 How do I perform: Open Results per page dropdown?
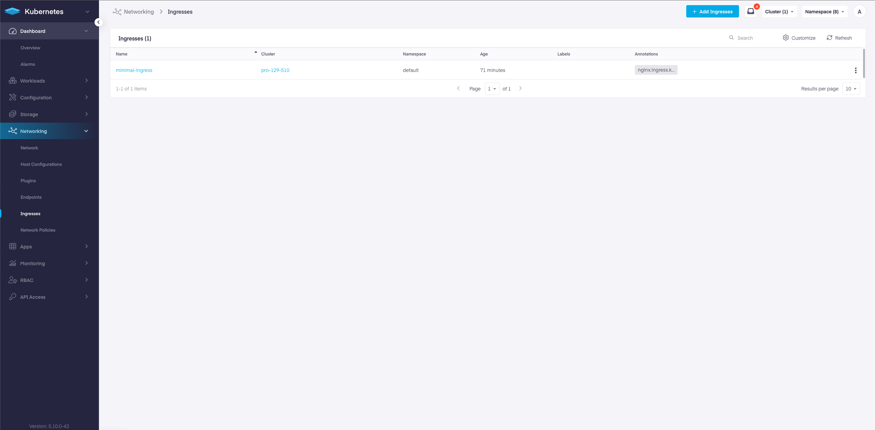pyautogui.click(x=851, y=89)
